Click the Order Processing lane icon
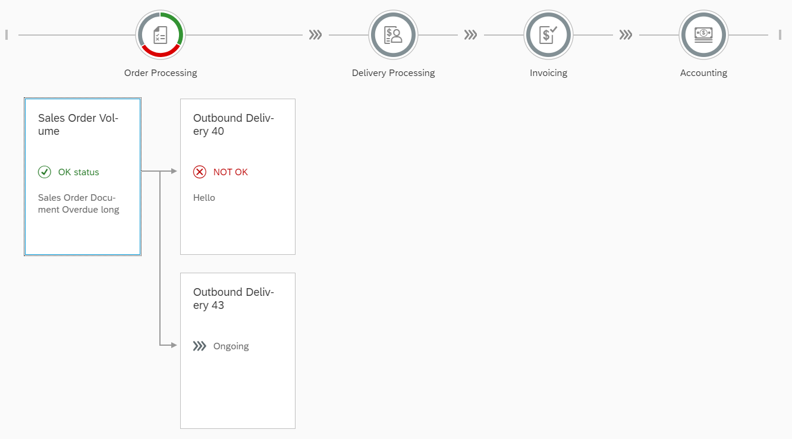792x439 pixels. (161, 35)
